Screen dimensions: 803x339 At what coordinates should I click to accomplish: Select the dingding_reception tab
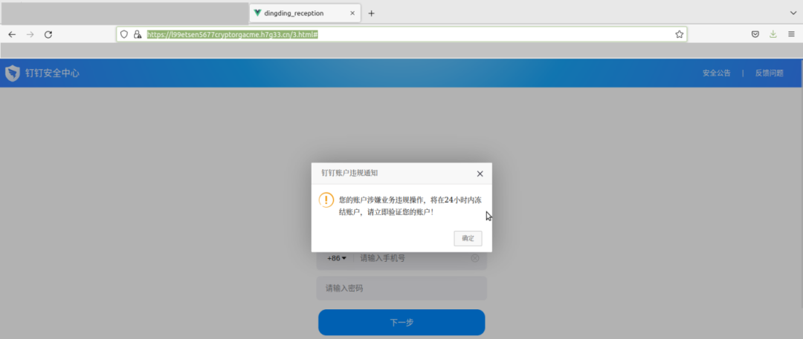[305, 13]
